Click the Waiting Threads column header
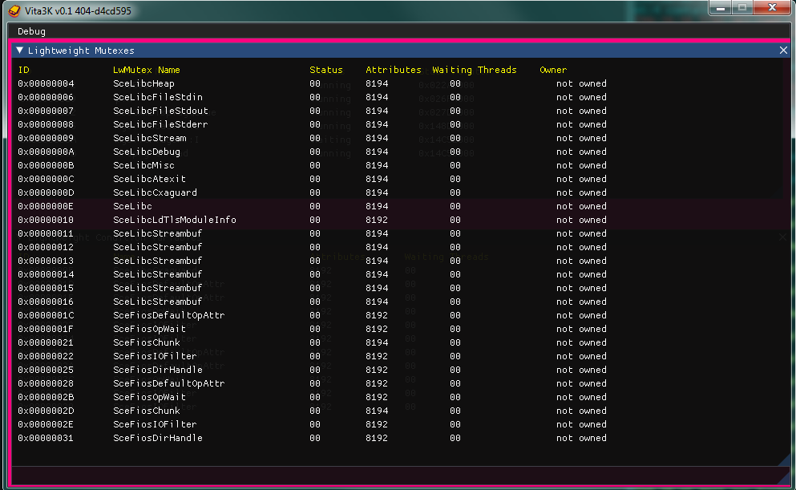The image size is (796, 490). [x=474, y=70]
